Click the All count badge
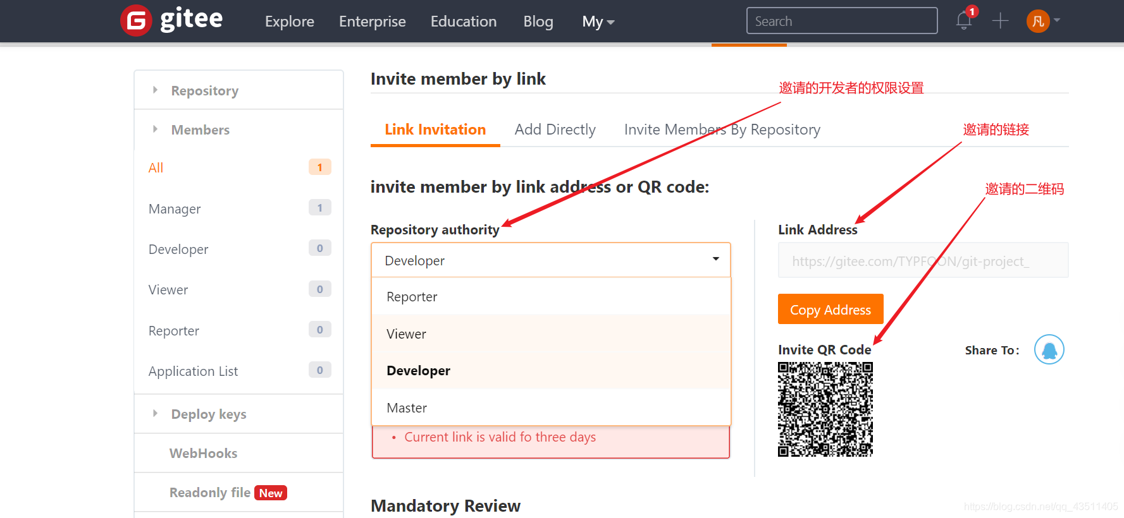 pyautogui.click(x=320, y=167)
